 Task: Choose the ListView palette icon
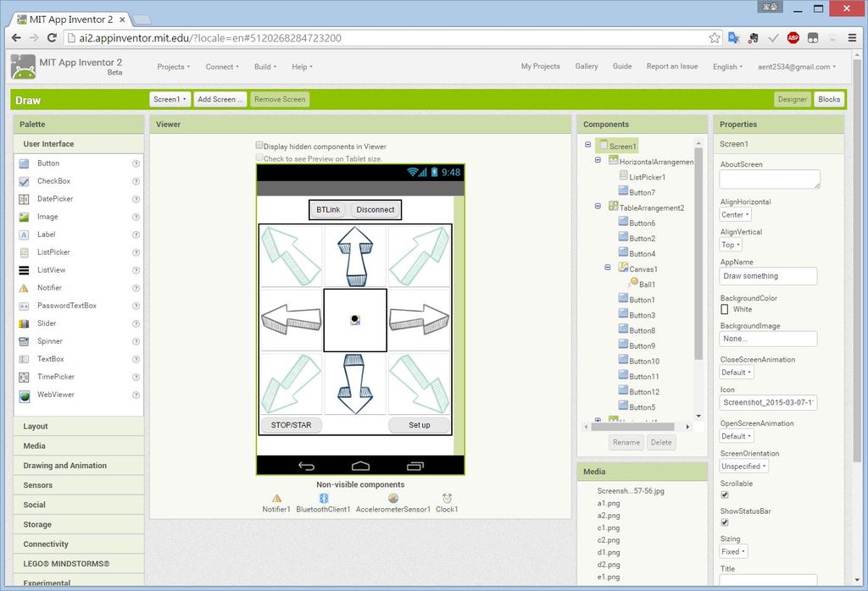24,270
